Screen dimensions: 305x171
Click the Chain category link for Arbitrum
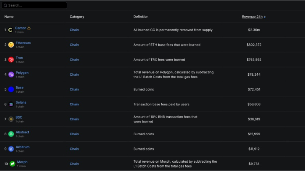point(74,149)
